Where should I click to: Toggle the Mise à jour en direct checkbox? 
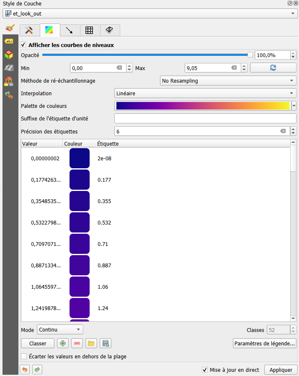(x=205, y=370)
